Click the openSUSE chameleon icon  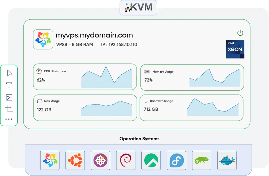coord(201,160)
